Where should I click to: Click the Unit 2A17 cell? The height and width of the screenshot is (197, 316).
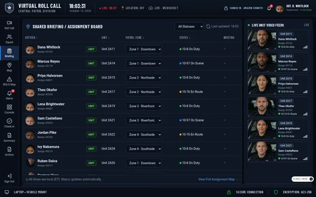(108, 91)
